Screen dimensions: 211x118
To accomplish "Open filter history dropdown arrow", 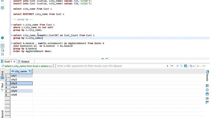I will [x=172, y=66].
